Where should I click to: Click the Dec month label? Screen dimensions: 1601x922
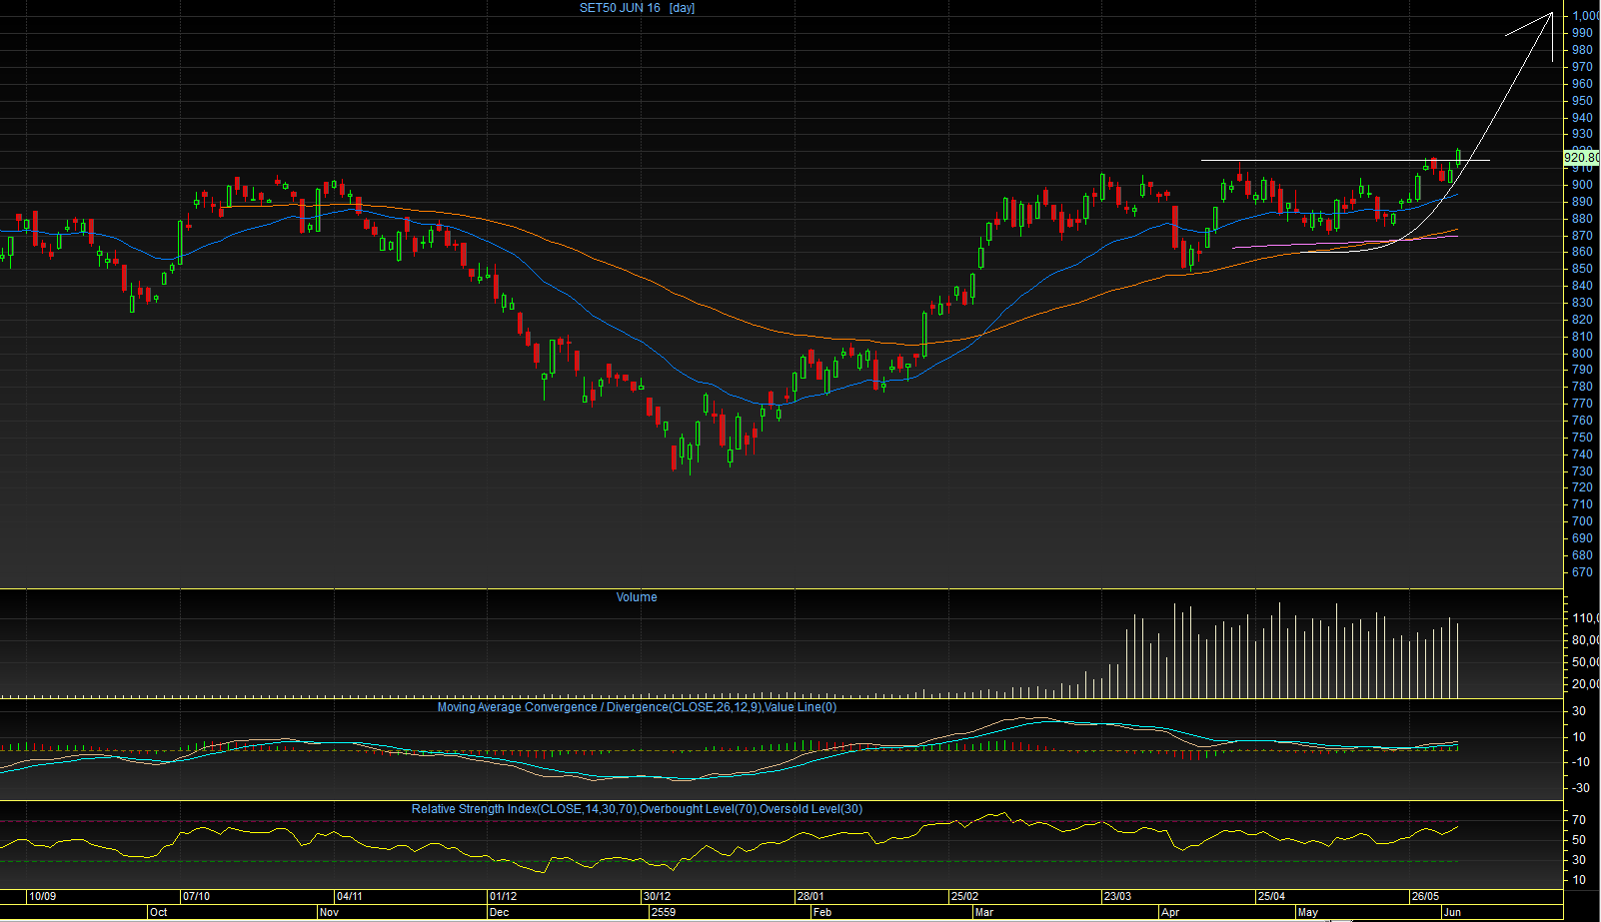pyautogui.click(x=499, y=912)
